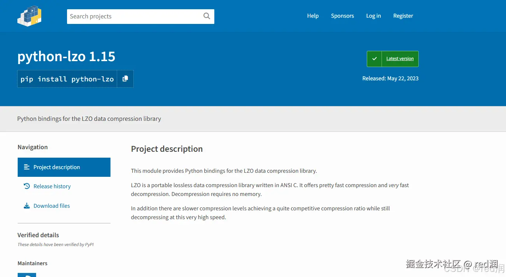This screenshot has height=277, width=506.
Task: Copy the pip install command with the copy icon
Action: (125, 78)
